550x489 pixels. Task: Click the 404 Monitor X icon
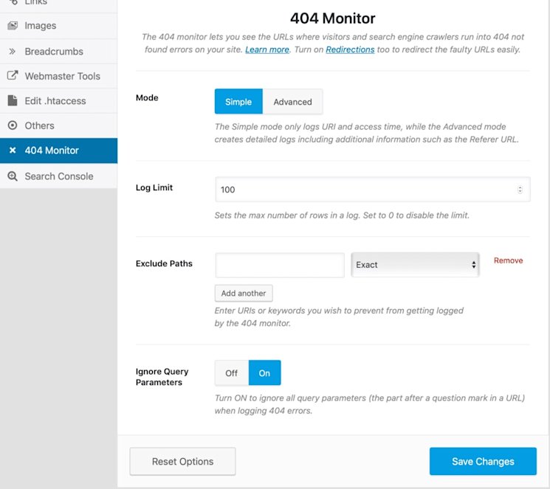pos(13,150)
